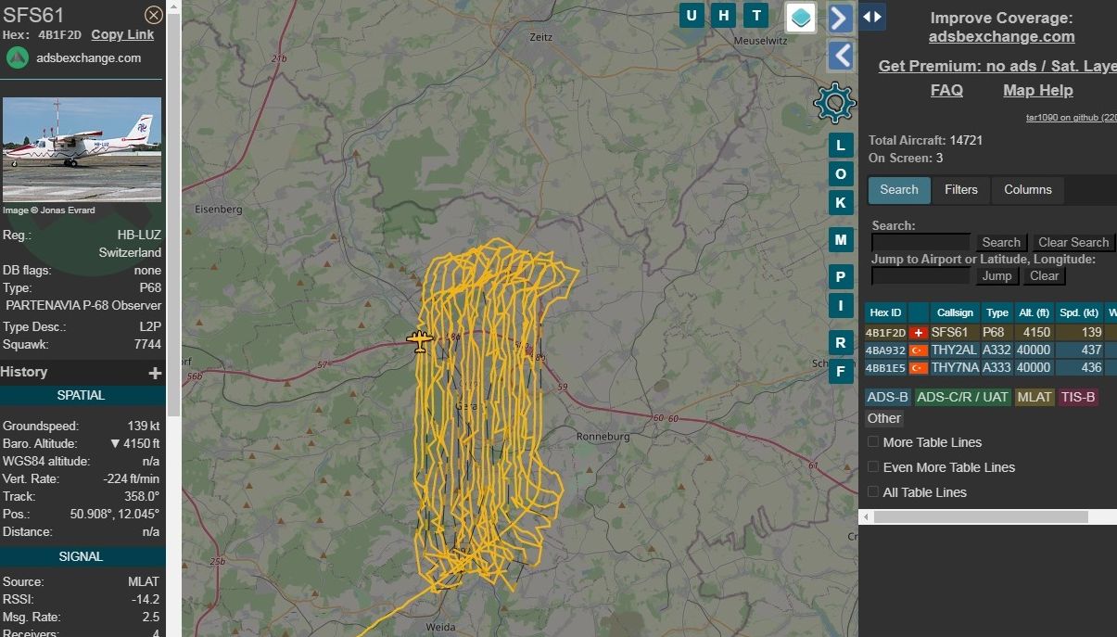
Task: Click the L map option button
Action: coord(841,146)
